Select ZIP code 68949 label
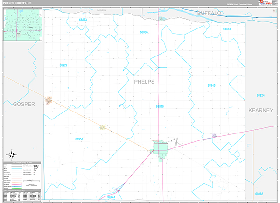Viewport: 280px width, 203px height. [160, 106]
